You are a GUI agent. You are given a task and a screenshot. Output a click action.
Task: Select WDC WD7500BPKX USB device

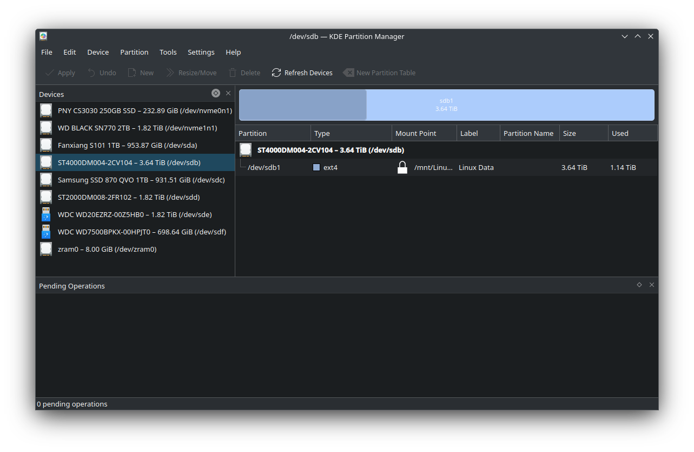(x=135, y=232)
